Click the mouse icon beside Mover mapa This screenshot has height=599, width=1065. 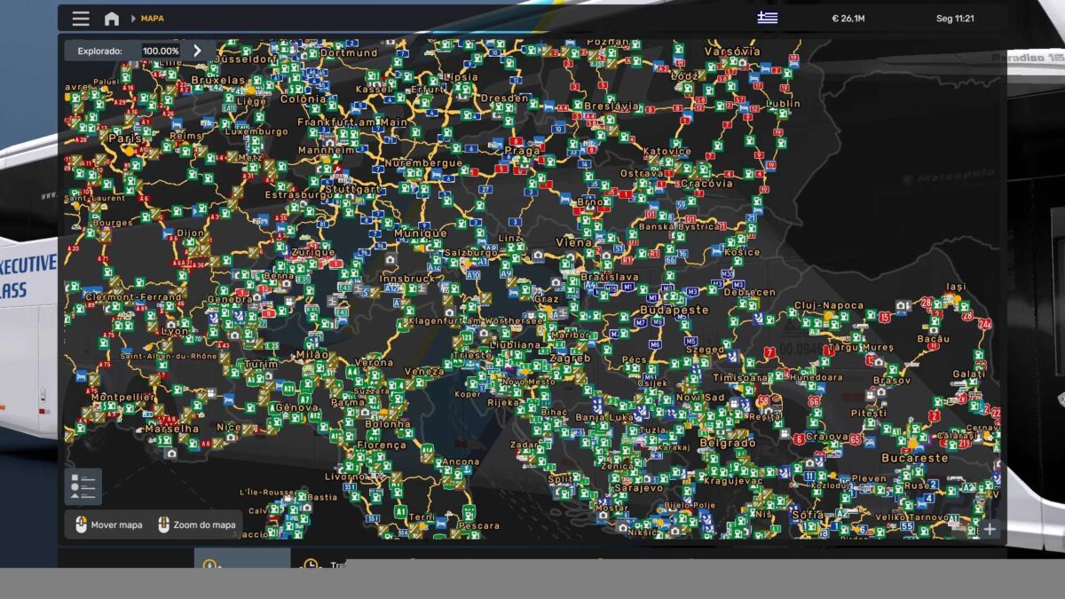tap(81, 524)
